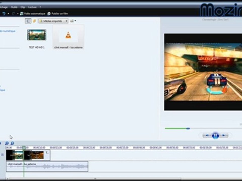Select the title clip marked T.. on timeline

47,155
